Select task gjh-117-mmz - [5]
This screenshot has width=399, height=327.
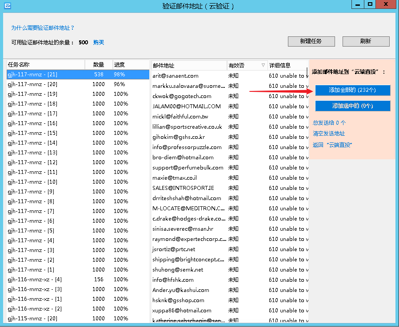[78, 231]
